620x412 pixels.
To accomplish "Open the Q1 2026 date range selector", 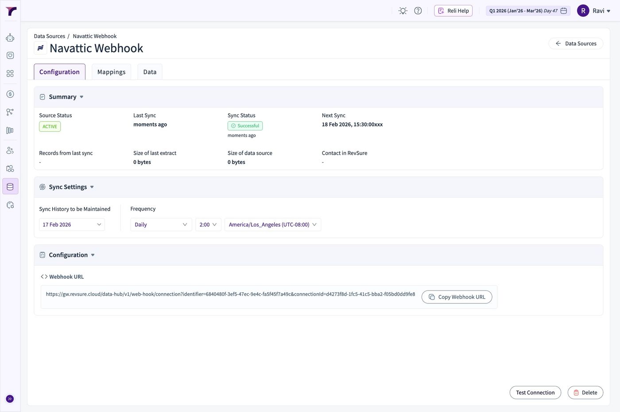I will [528, 11].
